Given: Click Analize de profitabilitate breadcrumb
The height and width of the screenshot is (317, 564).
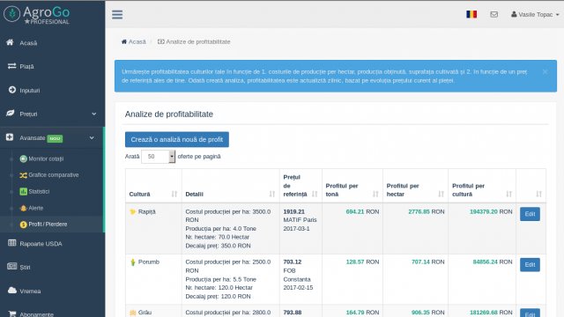Looking at the screenshot, I should tap(194, 41).
